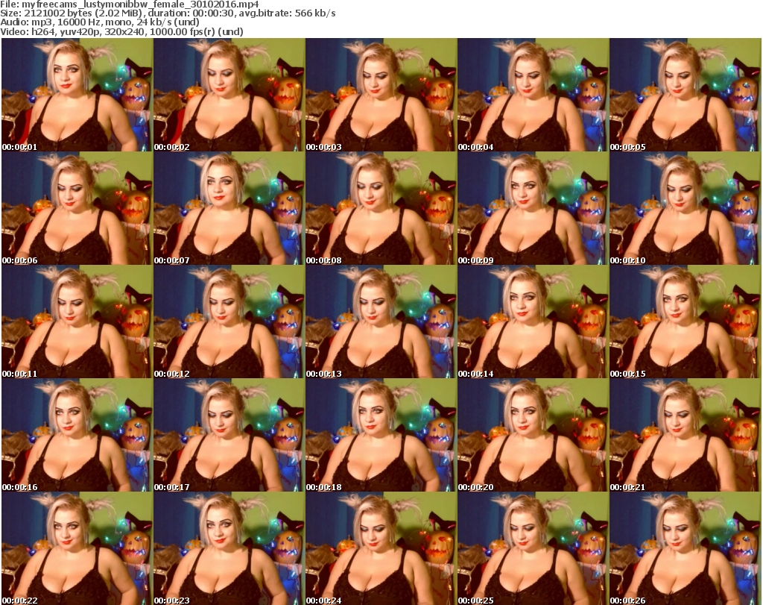The height and width of the screenshot is (605, 763).
Task: Click the thumbnail frame stamped 00:00:04
Action: click(533, 95)
